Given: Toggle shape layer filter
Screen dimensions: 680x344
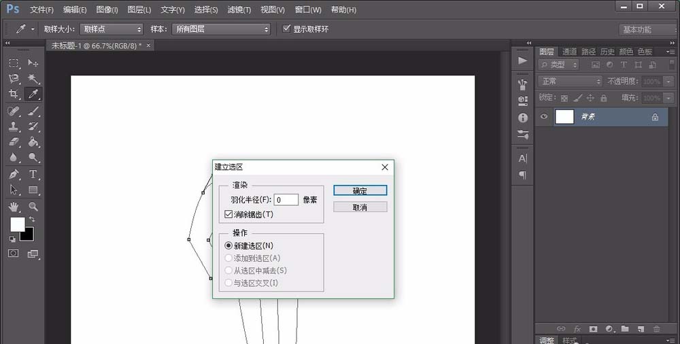Looking at the screenshot, I should pyautogui.click(x=638, y=65).
